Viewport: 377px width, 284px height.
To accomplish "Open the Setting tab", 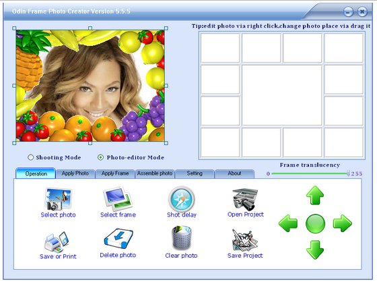I will click(x=195, y=173).
